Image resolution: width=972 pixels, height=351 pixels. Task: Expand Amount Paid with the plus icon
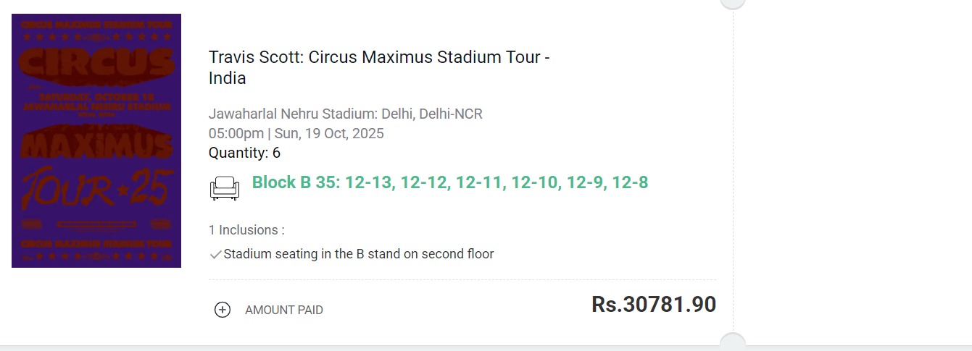(x=223, y=310)
